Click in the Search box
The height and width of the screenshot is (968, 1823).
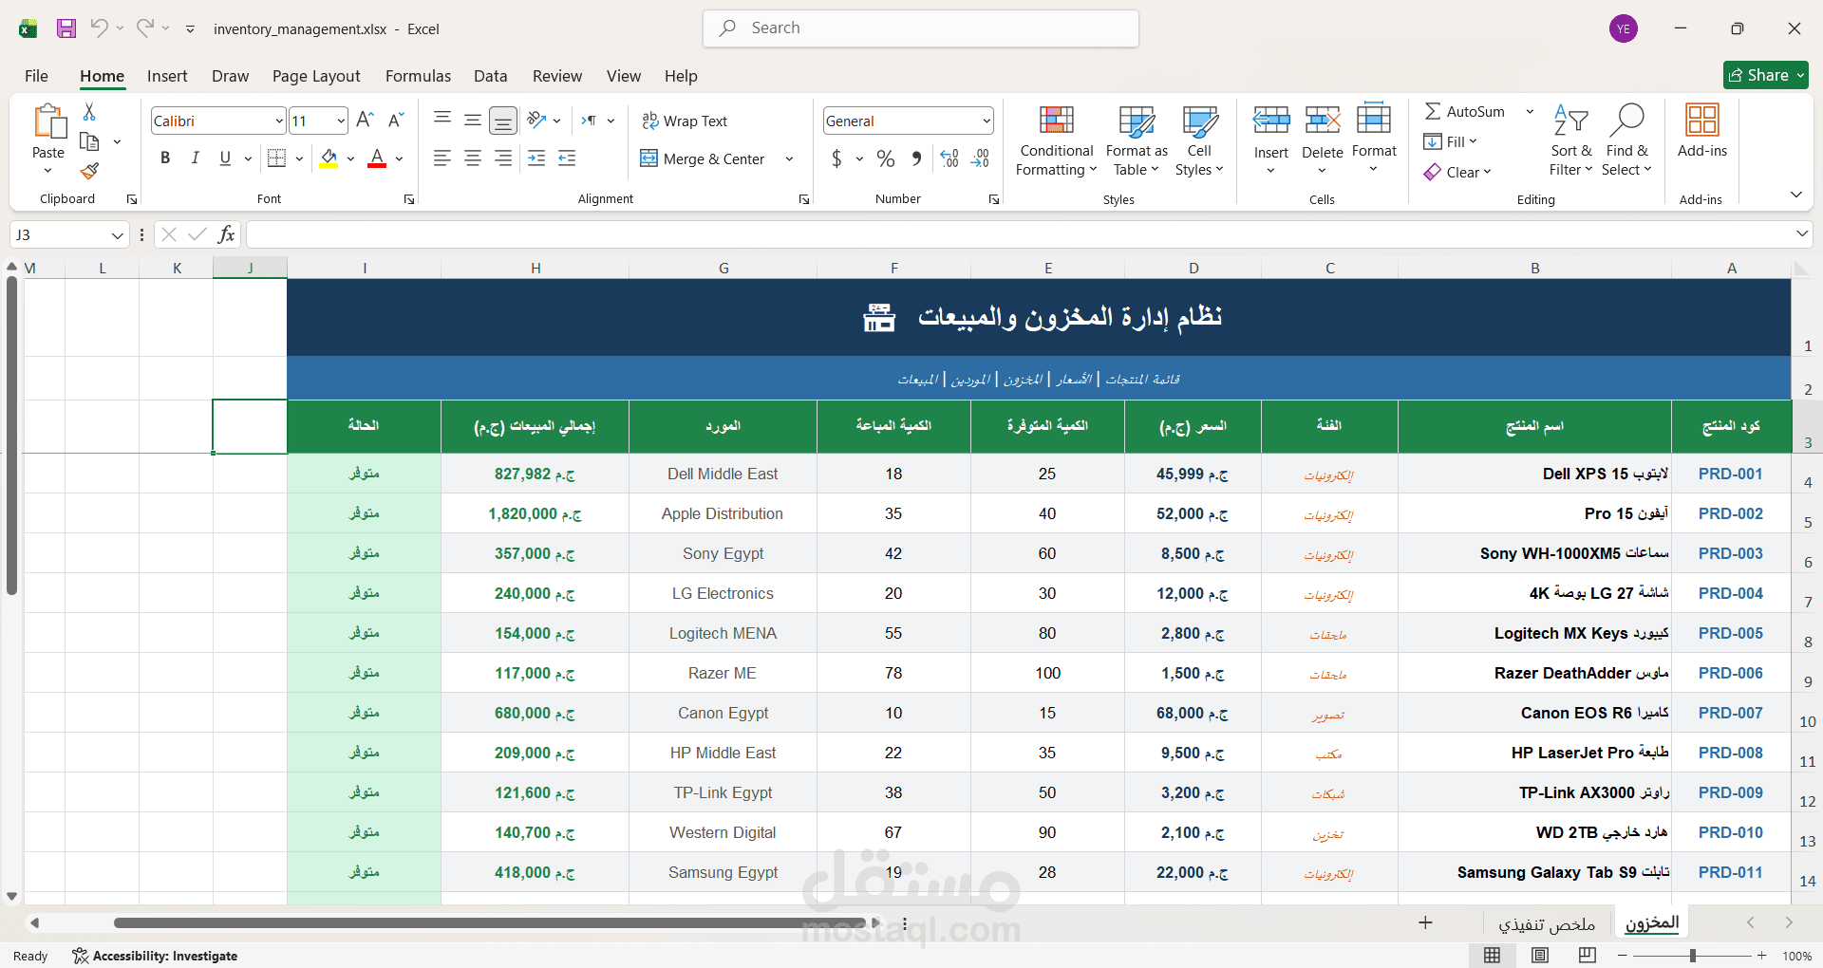pyautogui.click(x=921, y=28)
